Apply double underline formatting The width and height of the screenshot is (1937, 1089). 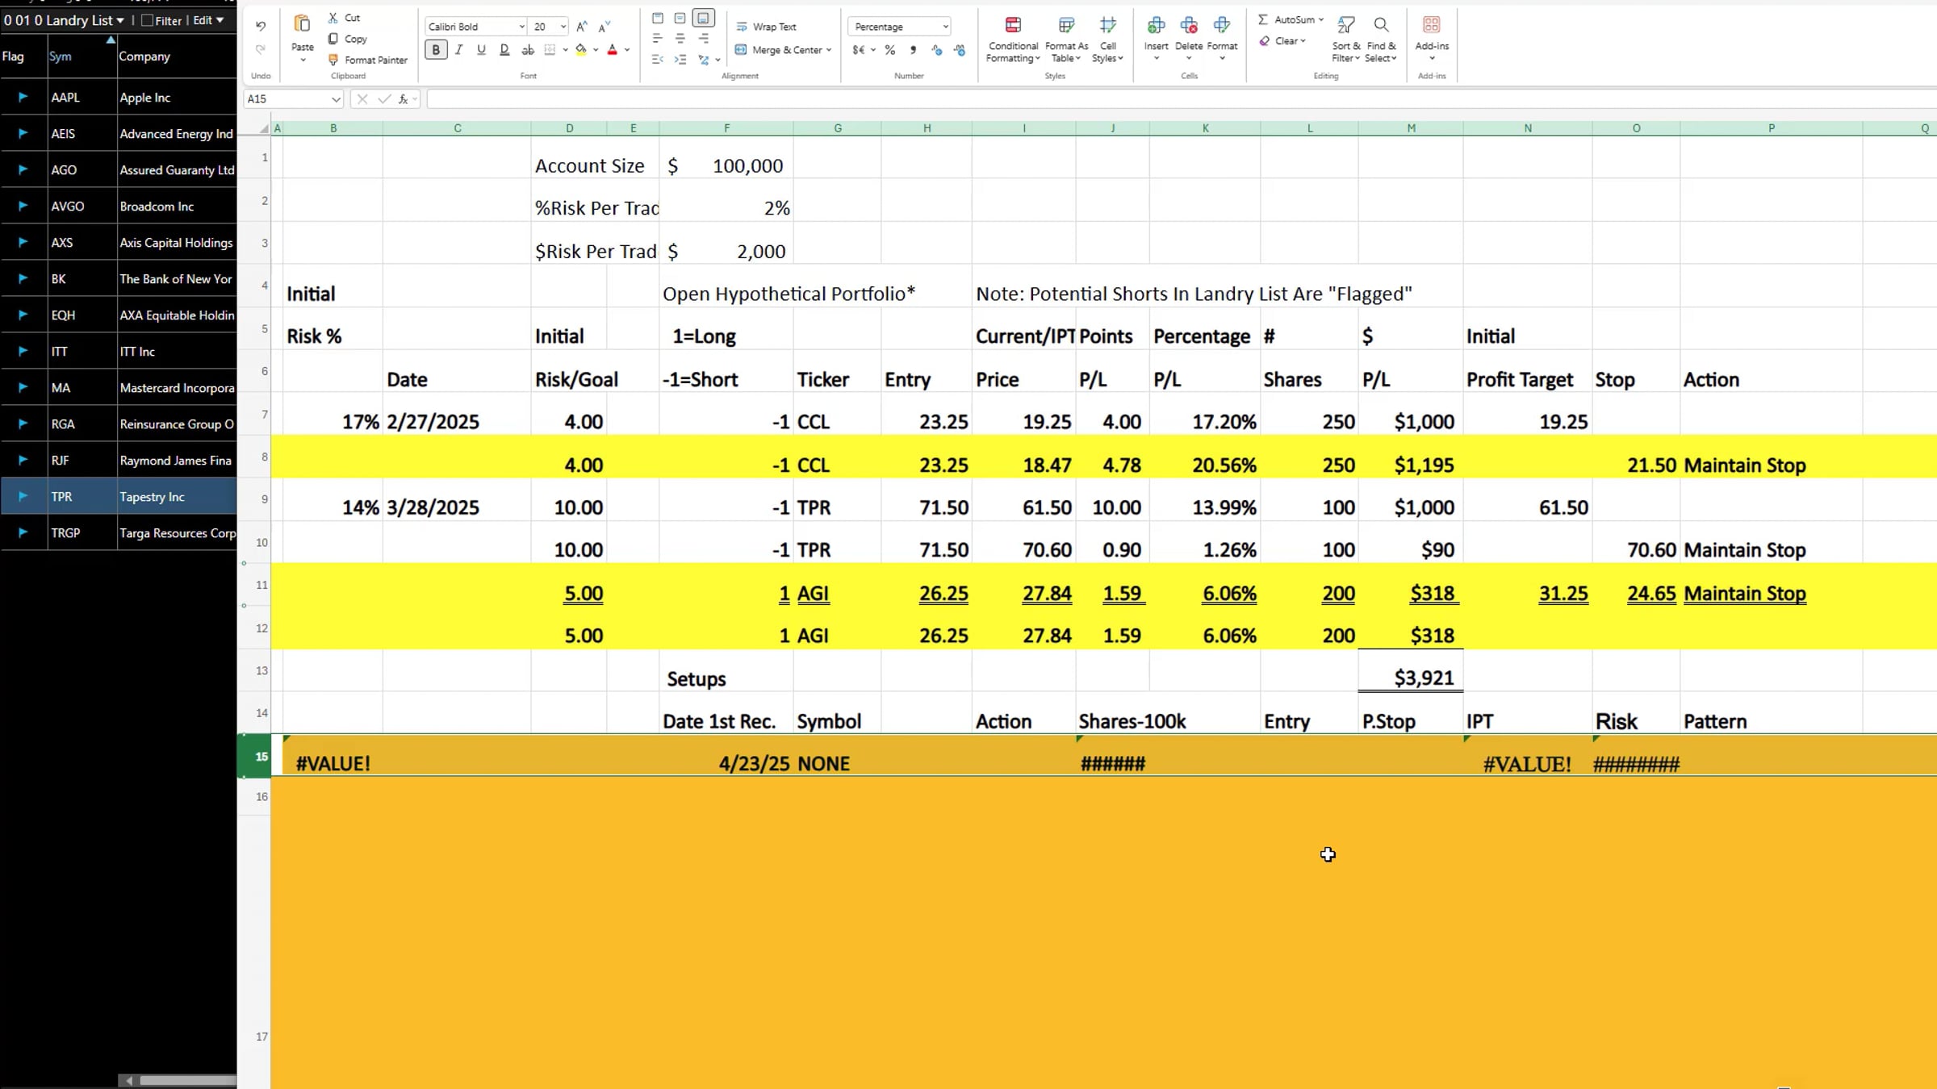pos(504,50)
